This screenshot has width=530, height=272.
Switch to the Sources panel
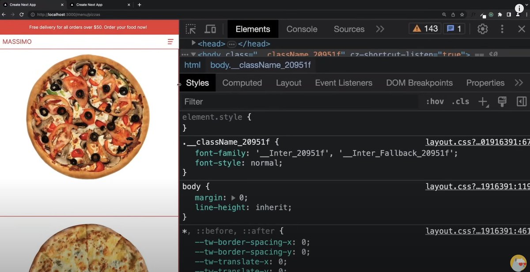coord(349,29)
